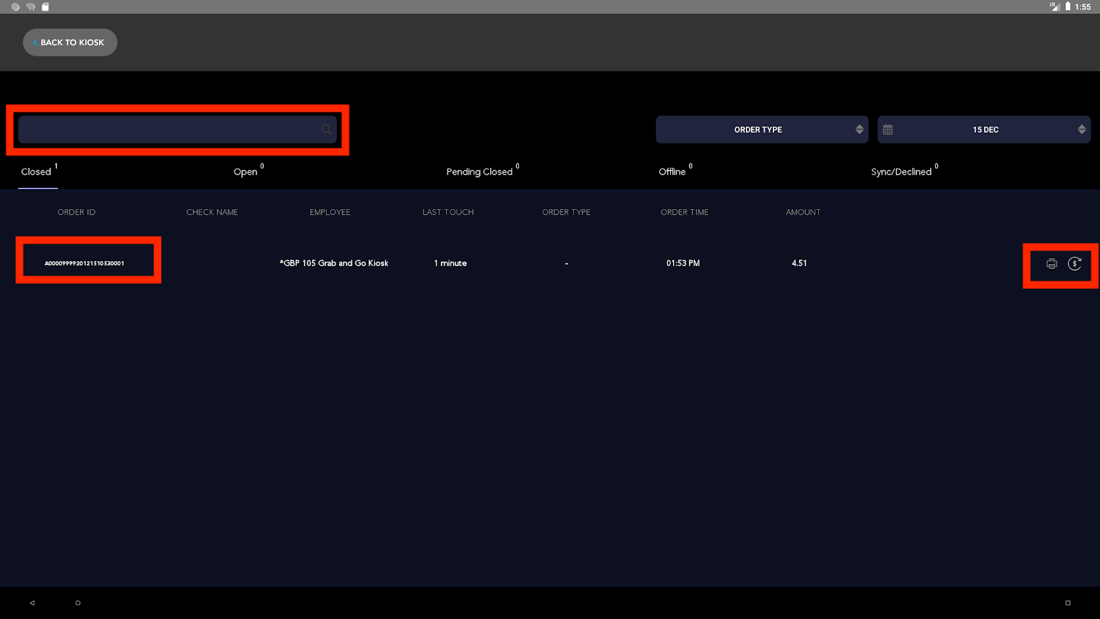Open the ORDER TYPE dropdown
This screenshot has height=619, width=1100.
coord(758,129)
